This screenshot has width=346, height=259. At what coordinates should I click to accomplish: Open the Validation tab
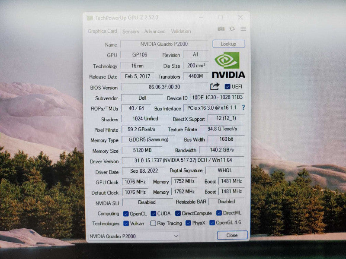click(x=181, y=31)
